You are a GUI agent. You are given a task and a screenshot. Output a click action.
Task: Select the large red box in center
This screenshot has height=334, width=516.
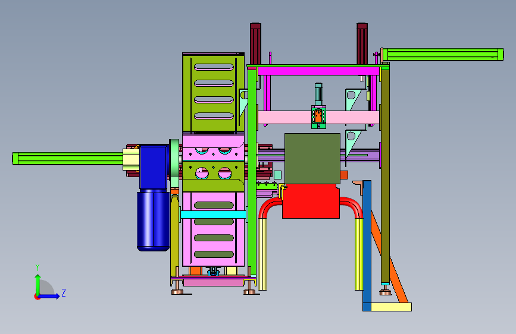click(x=311, y=201)
